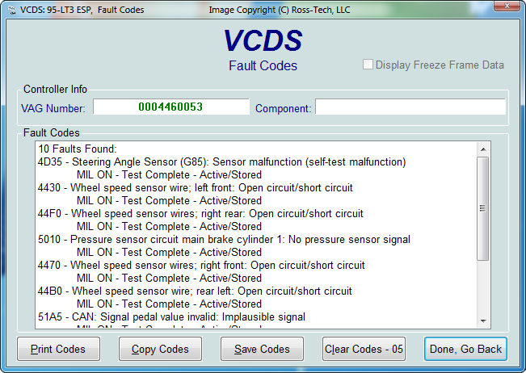Screen dimensions: 526x373
Task: Select fault 5010 pressure sensor circuit line
Action: coord(224,239)
